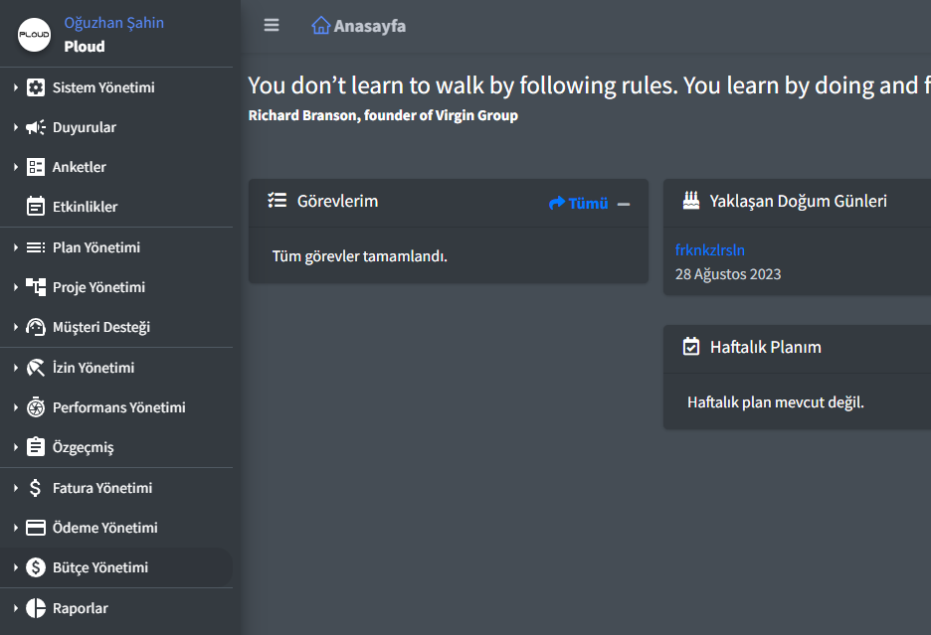Image resolution: width=931 pixels, height=635 pixels.
Task: Click the Ploud logo avatar
Action: coord(35,35)
